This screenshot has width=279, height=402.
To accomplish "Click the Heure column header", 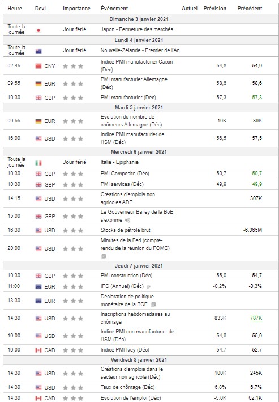I will point(15,8).
